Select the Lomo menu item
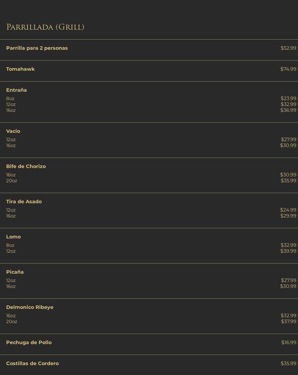This screenshot has height=375, width=298. point(13,237)
